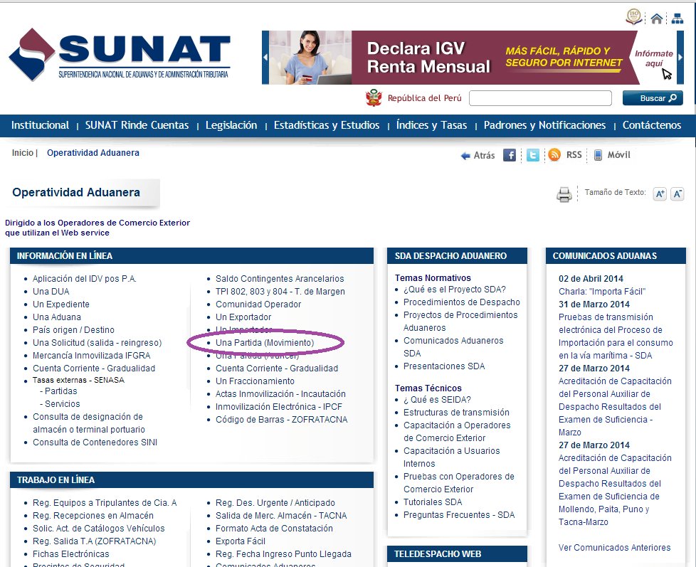
Task: Open Procedimientos de Despacho link
Action: pyautogui.click(x=462, y=302)
